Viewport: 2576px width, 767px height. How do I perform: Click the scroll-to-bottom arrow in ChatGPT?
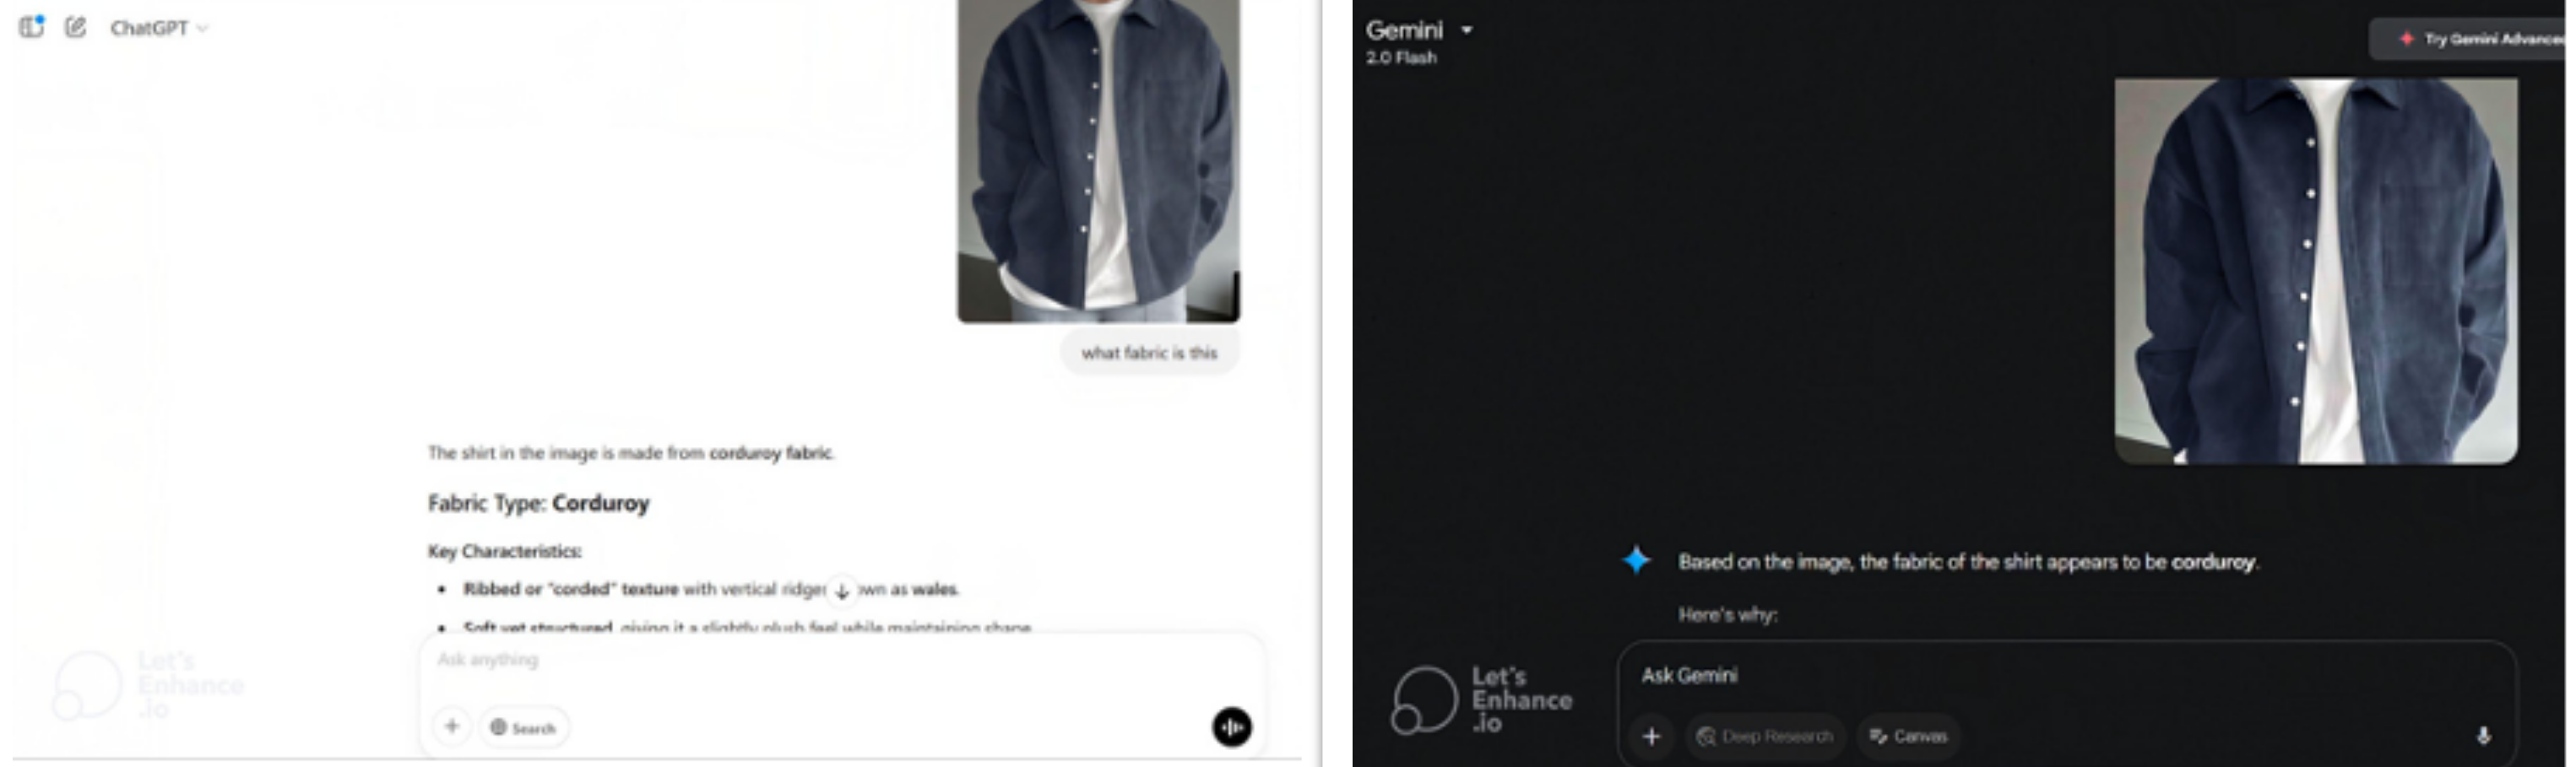[x=842, y=591]
